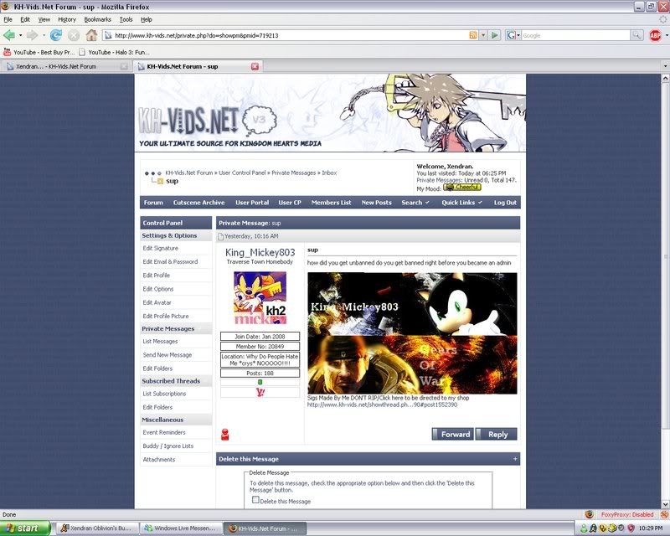Click the King_Mickey803 username link
Screen dimensions: 670x536
coord(260,253)
